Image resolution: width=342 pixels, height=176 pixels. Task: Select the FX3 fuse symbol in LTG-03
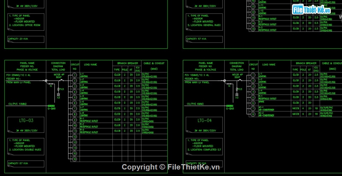tap(59, 89)
